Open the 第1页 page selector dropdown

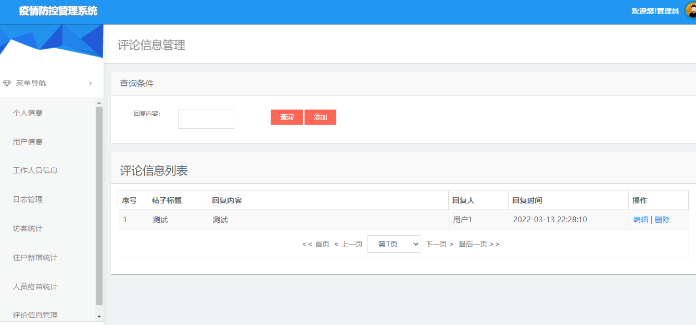[x=394, y=243]
